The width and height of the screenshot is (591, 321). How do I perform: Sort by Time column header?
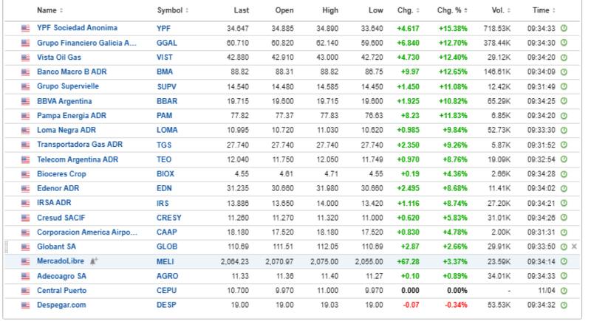click(544, 10)
